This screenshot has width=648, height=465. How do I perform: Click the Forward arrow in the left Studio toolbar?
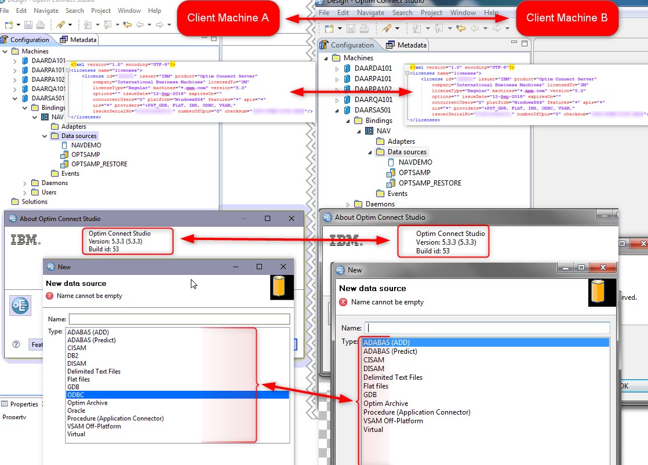[x=159, y=25]
